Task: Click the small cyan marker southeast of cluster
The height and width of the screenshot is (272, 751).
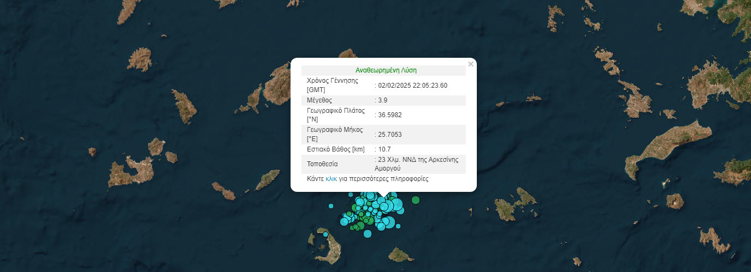Action: (x=398, y=226)
